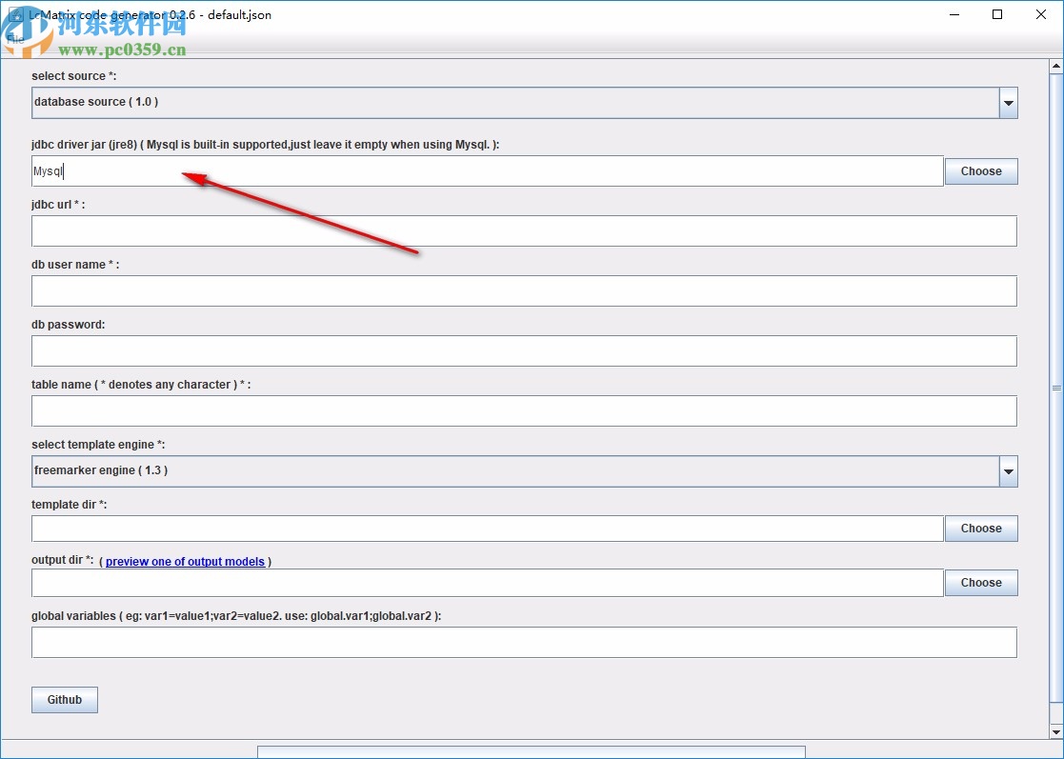1064x759 pixels.
Task: Focus the db user name input field
Action: coord(524,291)
